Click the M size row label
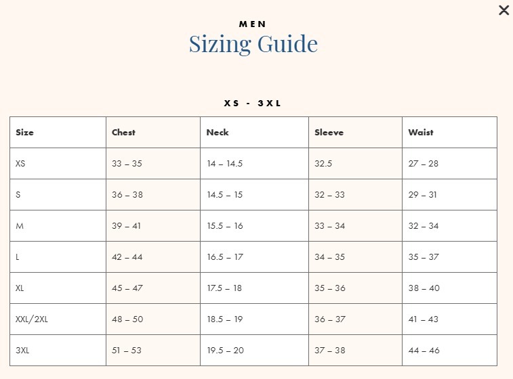Screen dimensions: 513x379 [20, 226]
